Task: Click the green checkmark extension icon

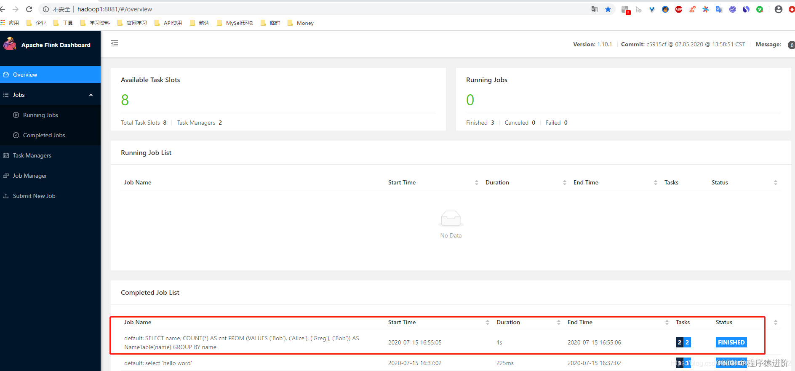Action: coord(760,9)
